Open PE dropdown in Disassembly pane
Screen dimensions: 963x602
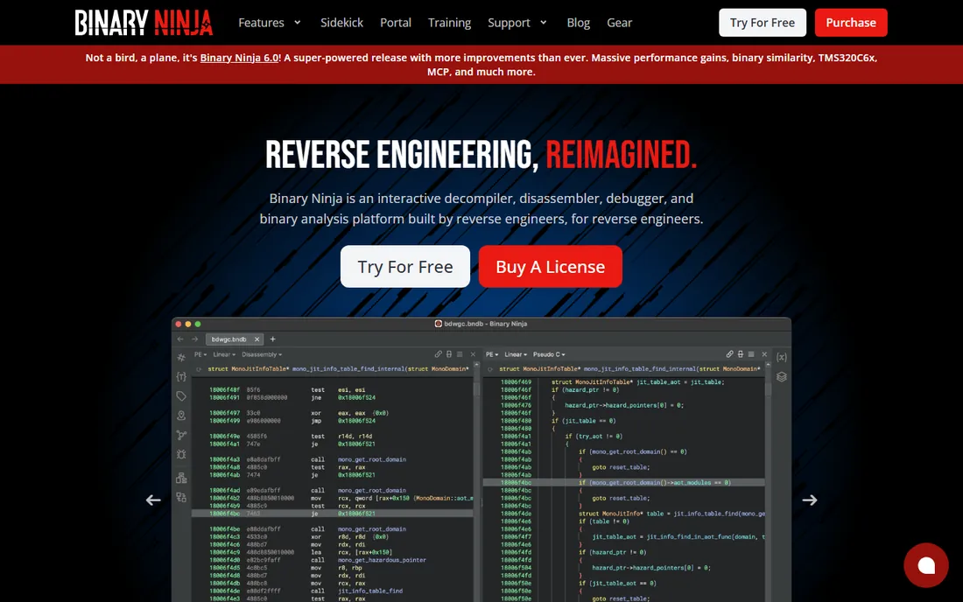200,354
